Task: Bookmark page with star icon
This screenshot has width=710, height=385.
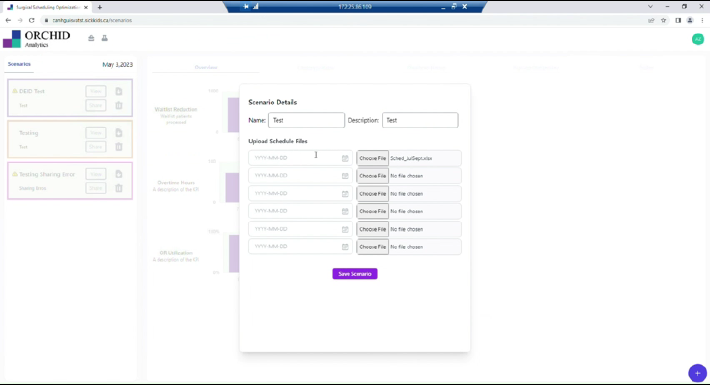Action: [x=663, y=20]
